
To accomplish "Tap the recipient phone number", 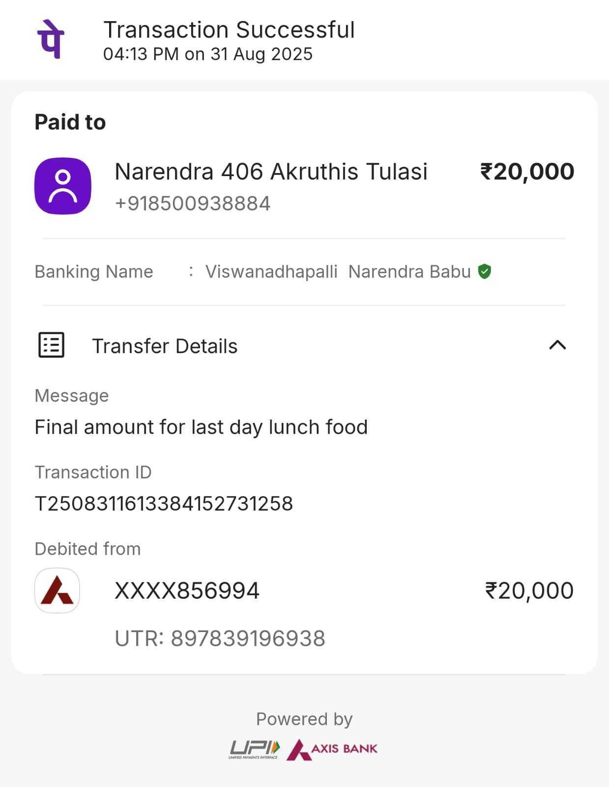I will [193, 203].
